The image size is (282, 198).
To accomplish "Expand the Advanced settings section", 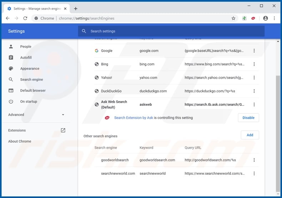I will 36,115.
